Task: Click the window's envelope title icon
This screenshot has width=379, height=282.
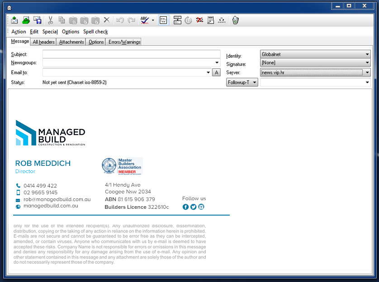Action: (9, 8)
